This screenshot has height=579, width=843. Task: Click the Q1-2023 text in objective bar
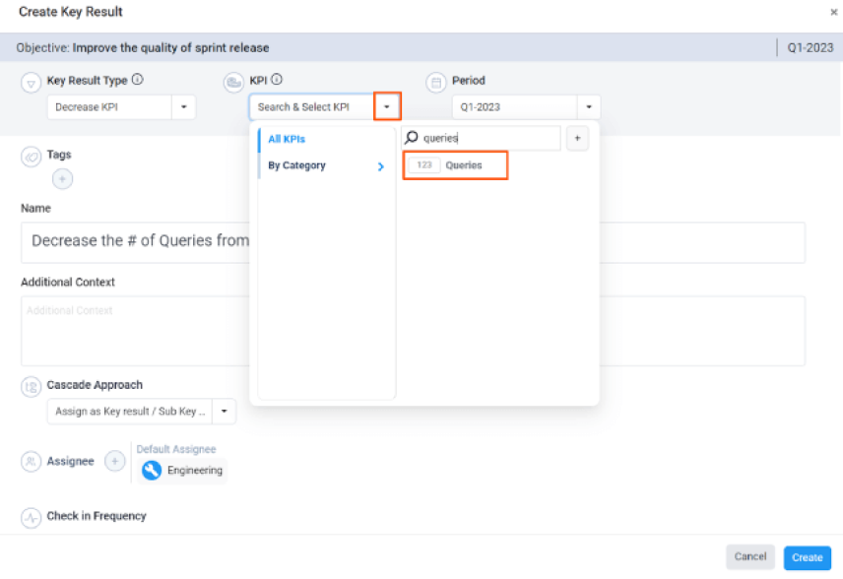[x=811, y=48]
